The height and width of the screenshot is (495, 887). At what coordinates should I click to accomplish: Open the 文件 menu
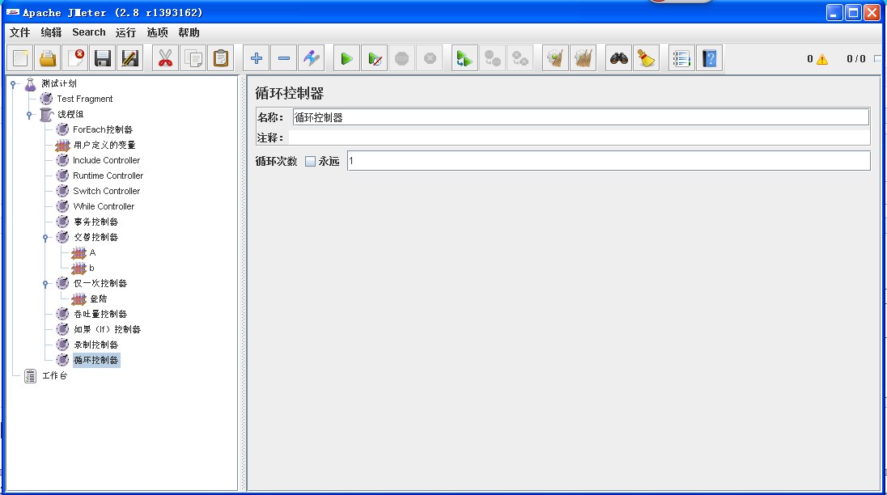(19, 32)
